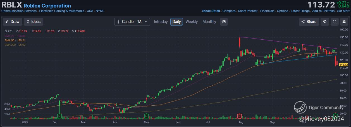Click Add to Portfolio link
351x127 pixels.
tap(323, 11)
